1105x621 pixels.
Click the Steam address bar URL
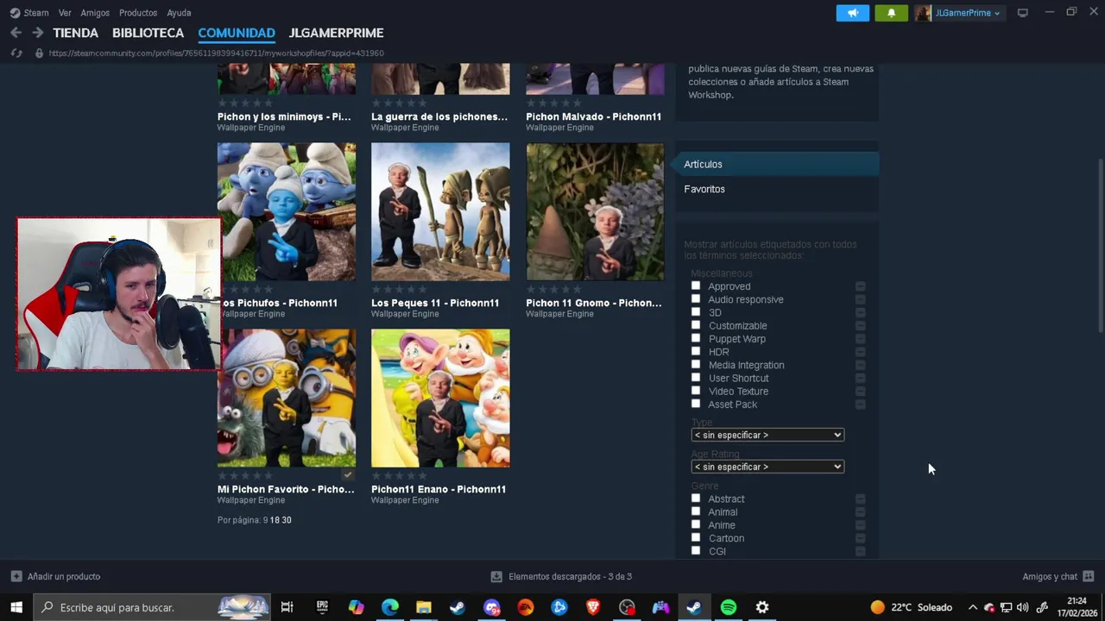[x=217, y=53]
